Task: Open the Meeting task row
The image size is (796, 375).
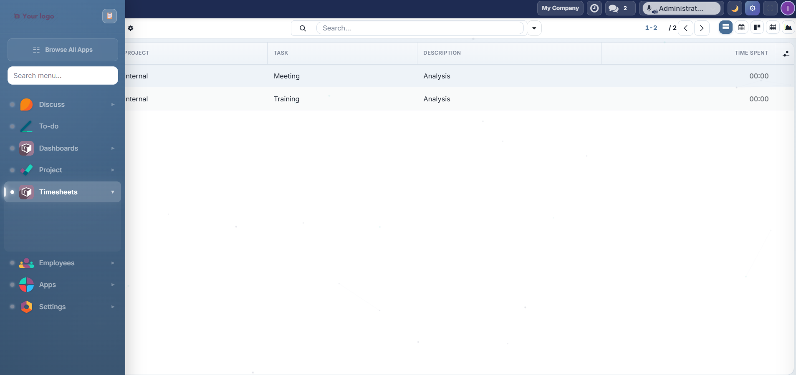Action: (x=459, y=76)
